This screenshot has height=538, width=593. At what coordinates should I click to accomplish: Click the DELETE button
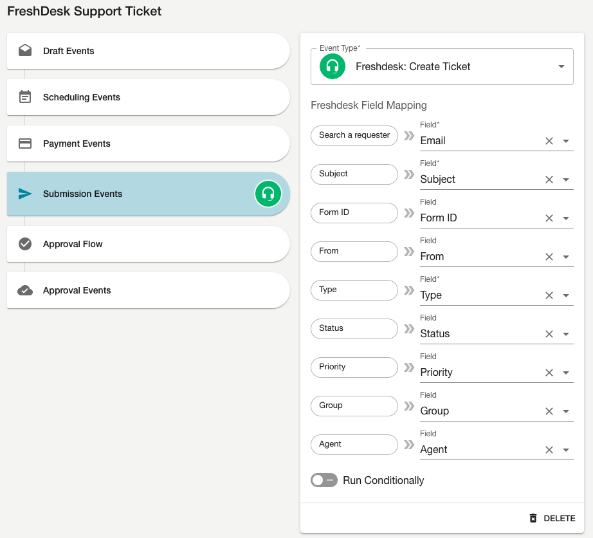coord(552,518)
